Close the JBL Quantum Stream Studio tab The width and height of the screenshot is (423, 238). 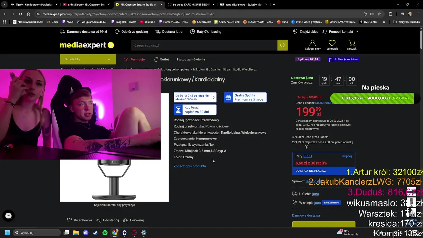[161, 5]
